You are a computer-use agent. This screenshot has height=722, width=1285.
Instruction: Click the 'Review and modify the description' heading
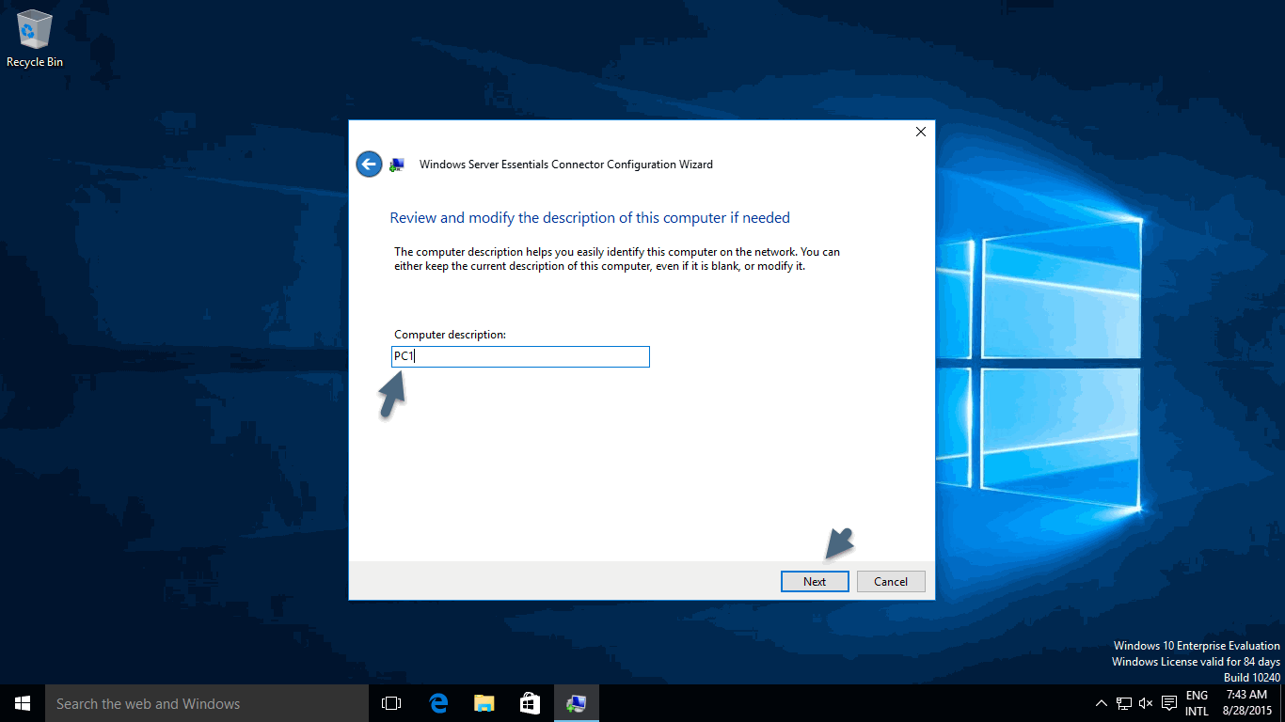tap(590, 218)
